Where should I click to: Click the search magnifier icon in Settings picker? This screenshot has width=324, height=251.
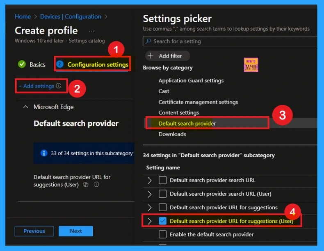[148, 41]
